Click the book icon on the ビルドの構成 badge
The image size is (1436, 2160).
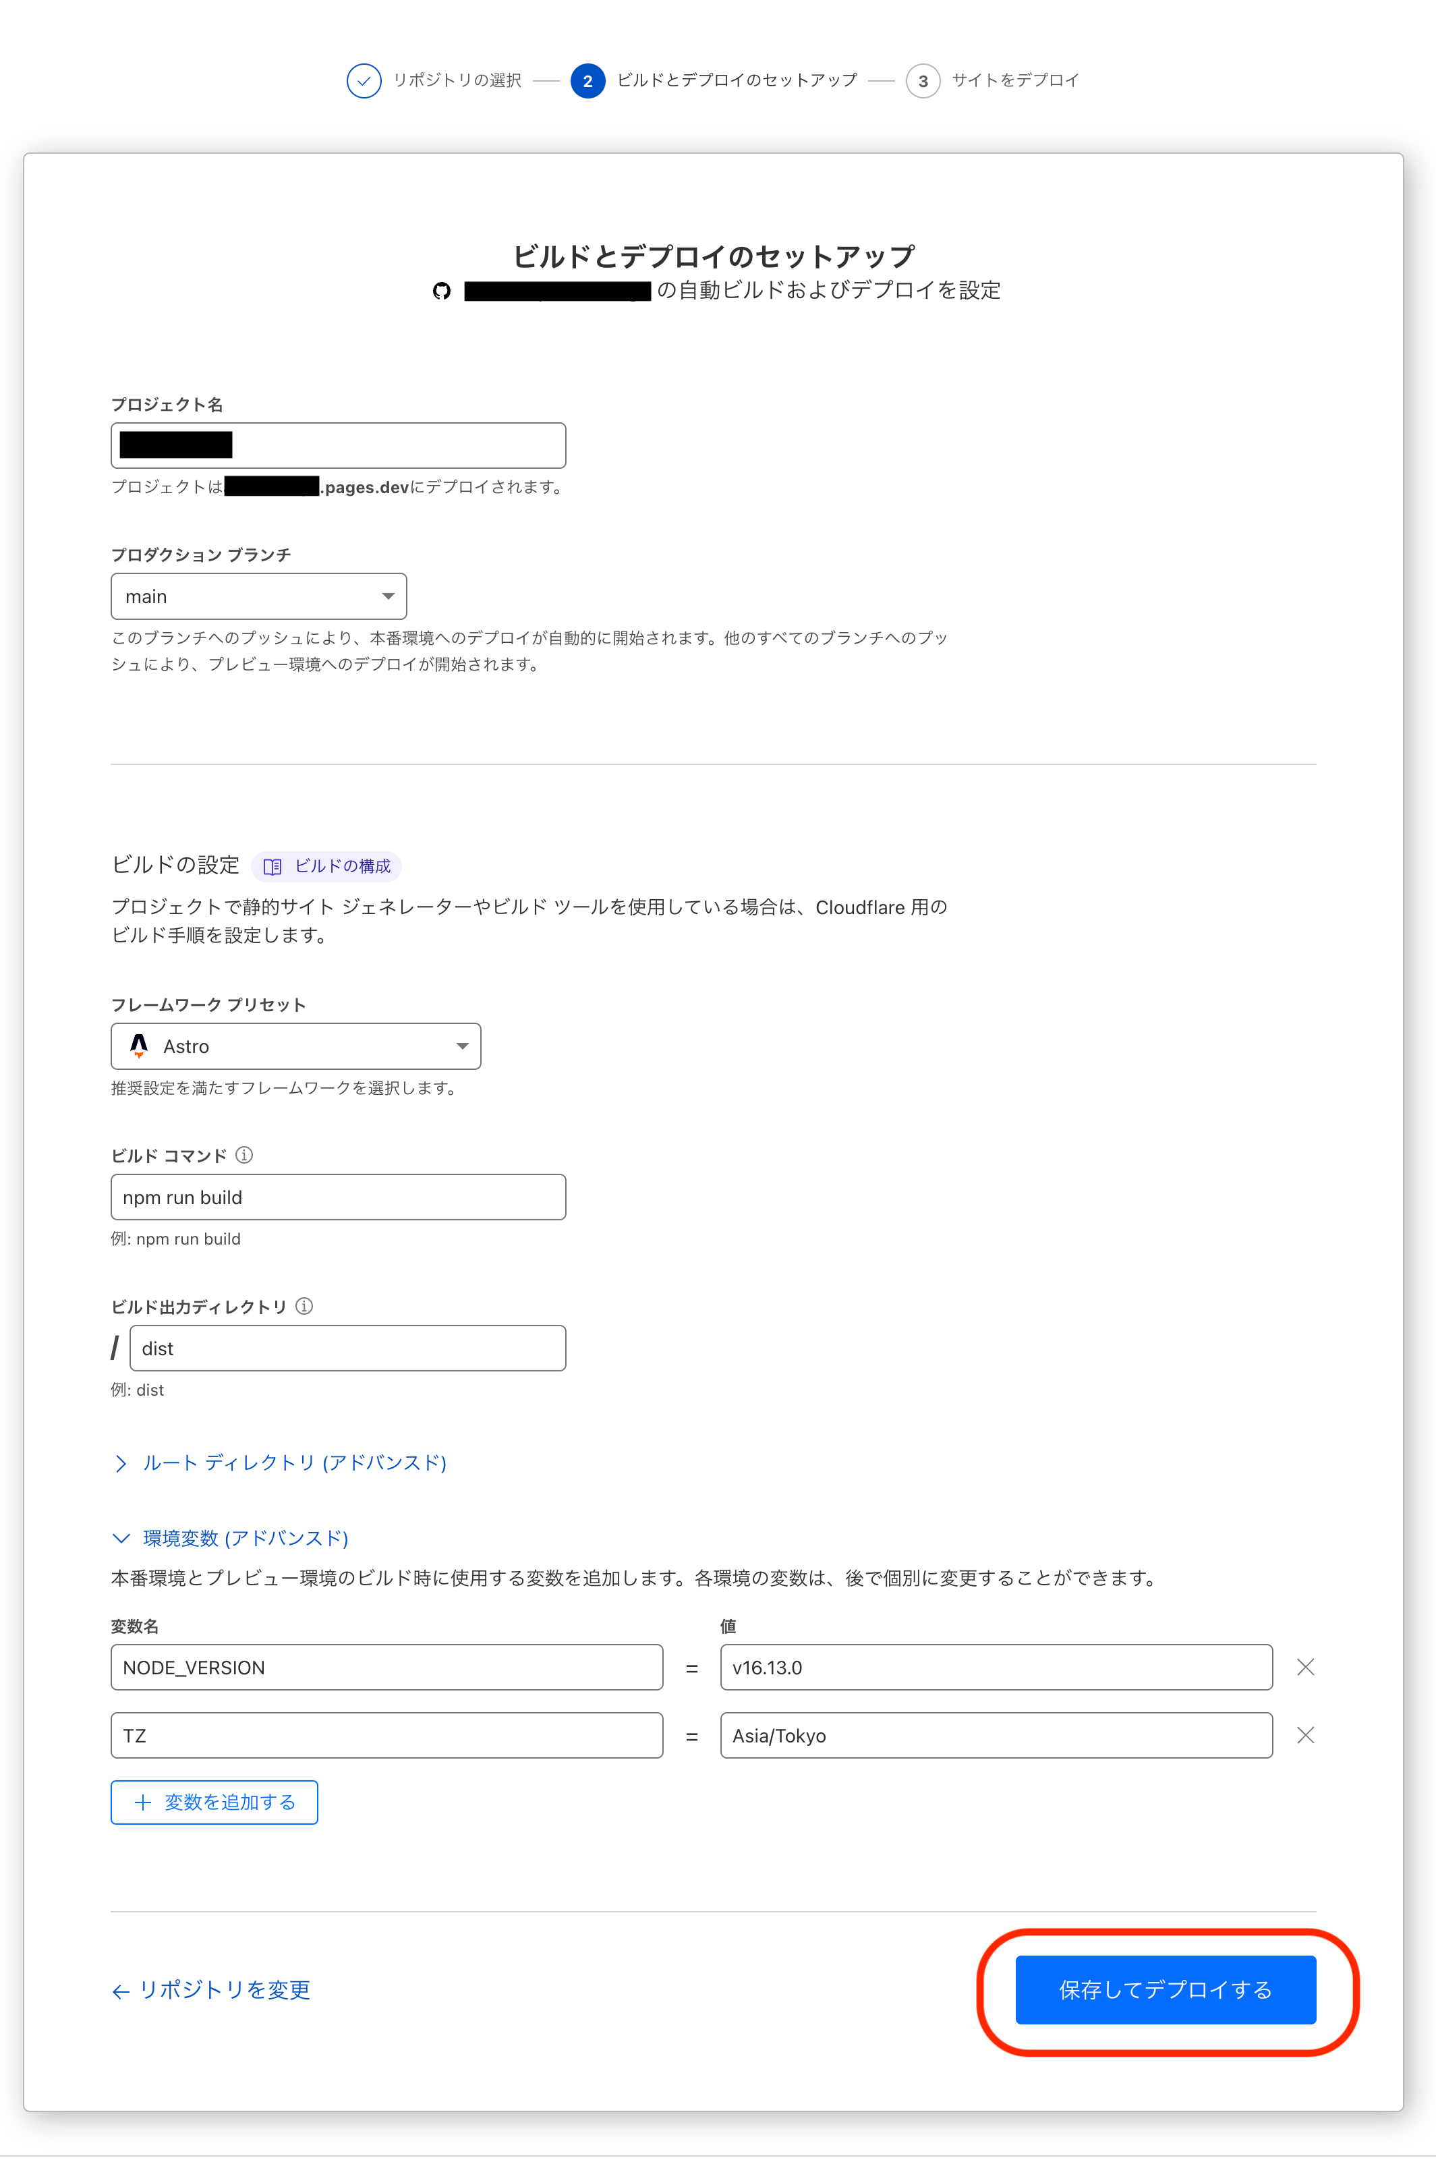[273, 865]
